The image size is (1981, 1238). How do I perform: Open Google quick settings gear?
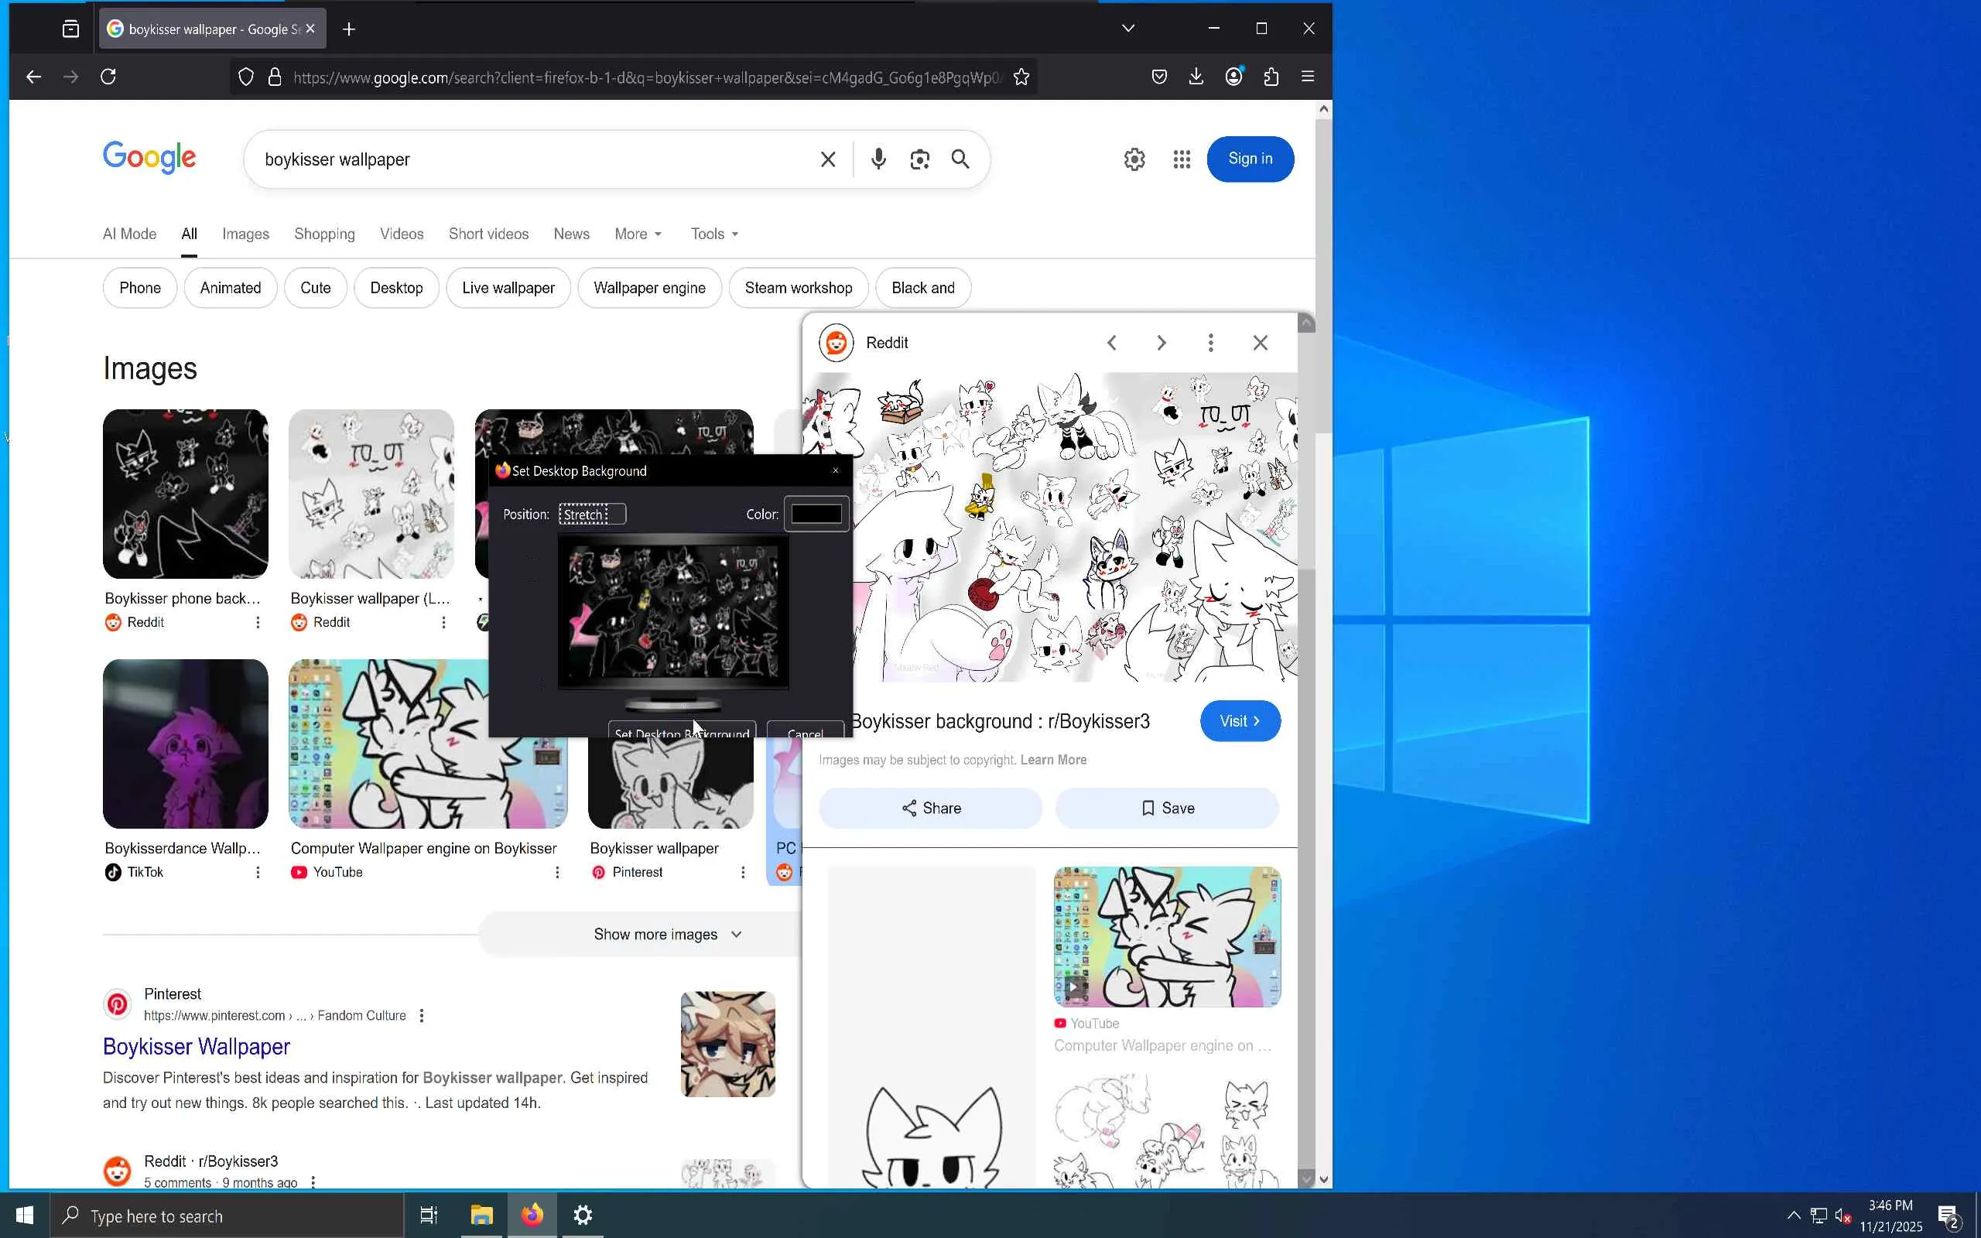coord(1134,159)
